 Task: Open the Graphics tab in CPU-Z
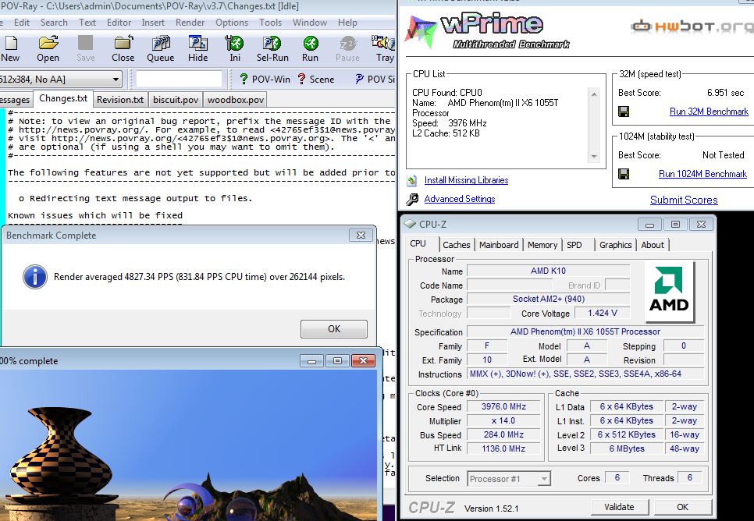[616, 245]
